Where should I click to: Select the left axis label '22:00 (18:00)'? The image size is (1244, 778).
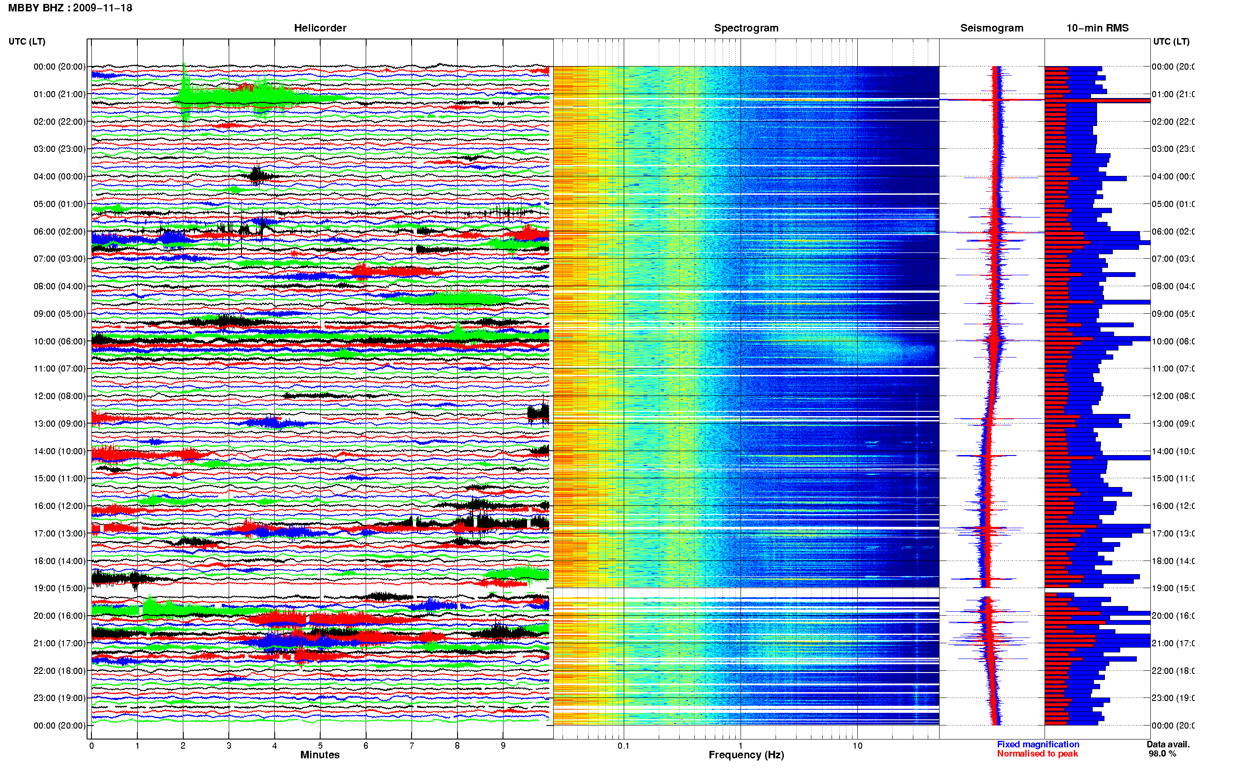[x=59, y=671]
